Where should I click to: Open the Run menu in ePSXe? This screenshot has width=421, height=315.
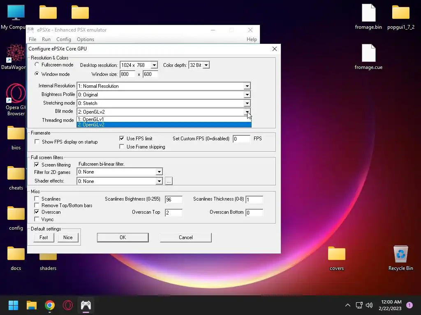[x=46, y=39]
